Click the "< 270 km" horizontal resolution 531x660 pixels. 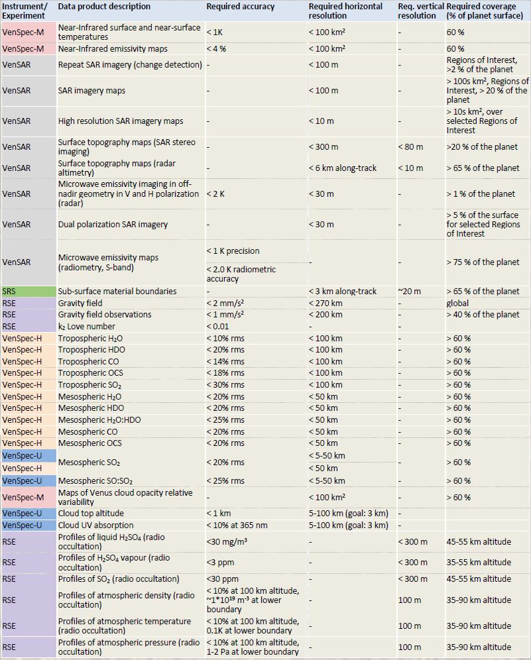click(325, 303)
